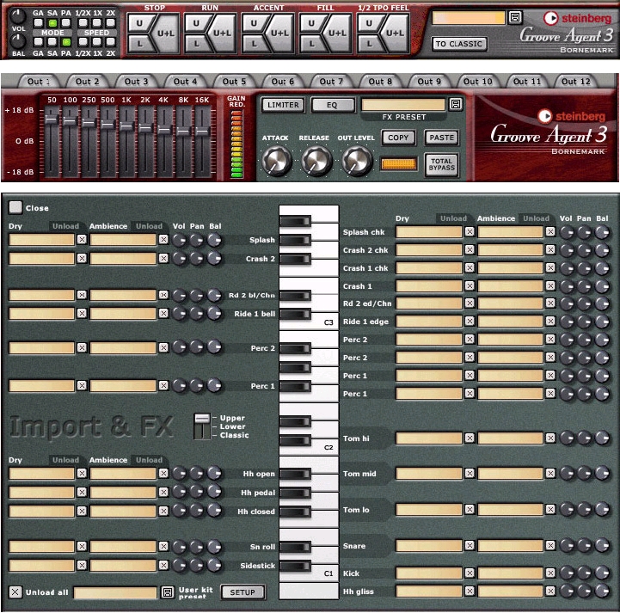Click the FILL U button
Screen dimensions: 620x613
311,24
